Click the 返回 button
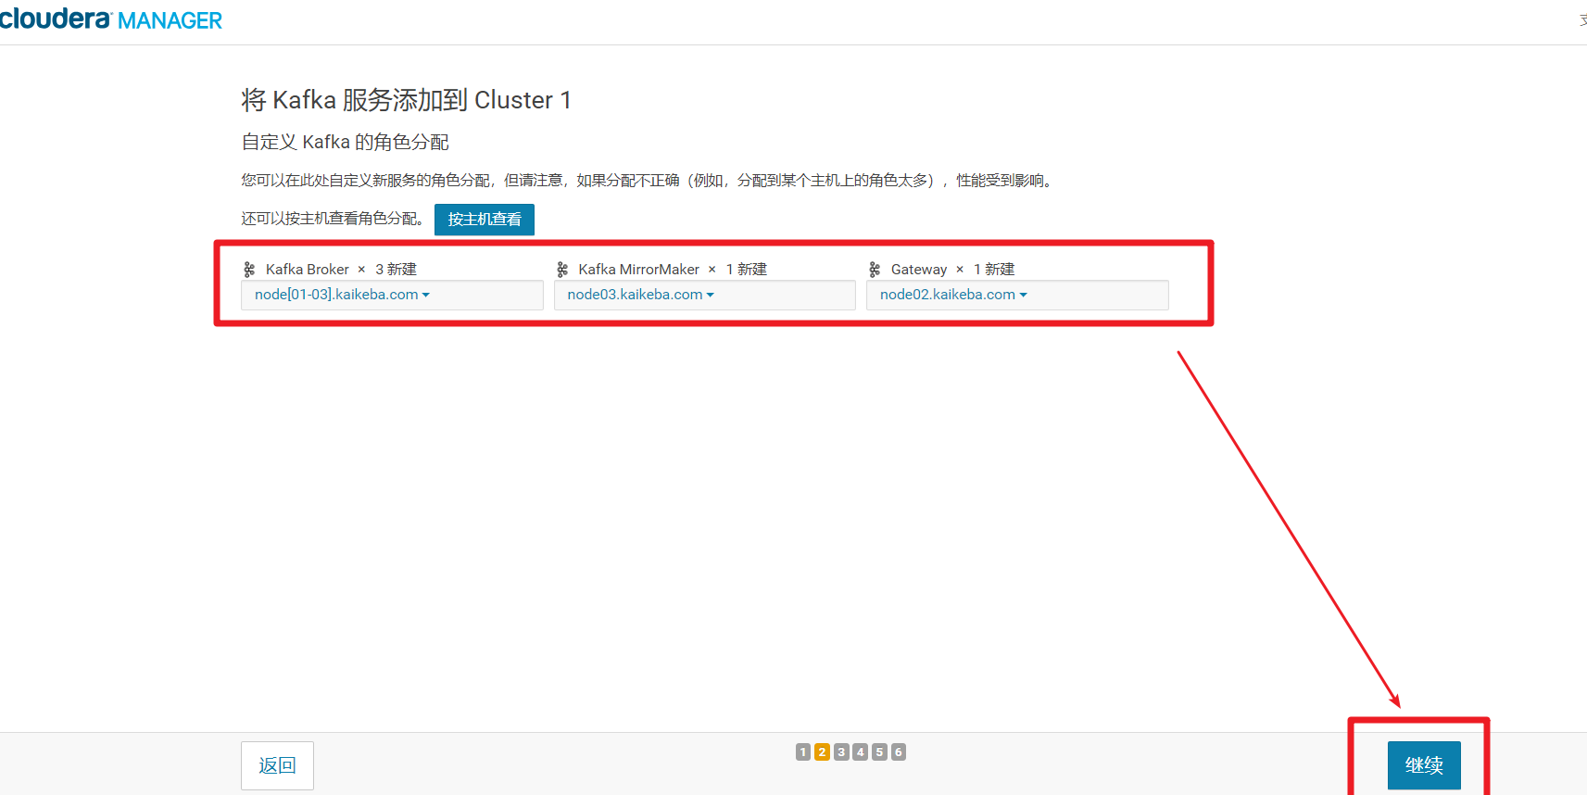The width and height of the screenshot is (1587, 795). click(277, 765)
